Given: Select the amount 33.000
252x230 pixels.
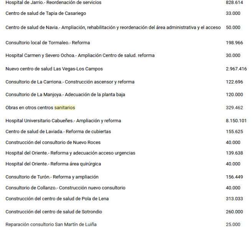Looking at the screenshot, I should pyautogui.click(x=233, y=13).
